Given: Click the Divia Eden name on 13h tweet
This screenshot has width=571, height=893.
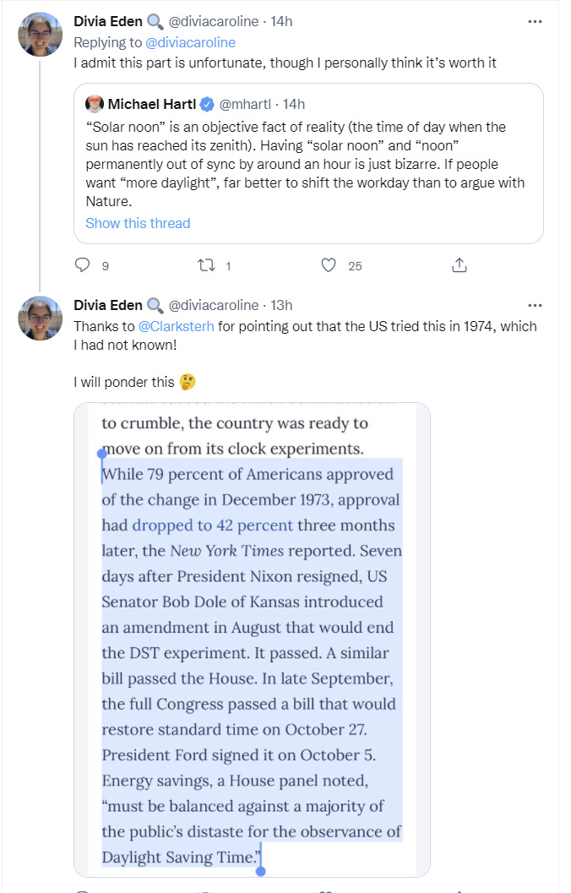Looking at the screenshot, I should tap(108, 305).
